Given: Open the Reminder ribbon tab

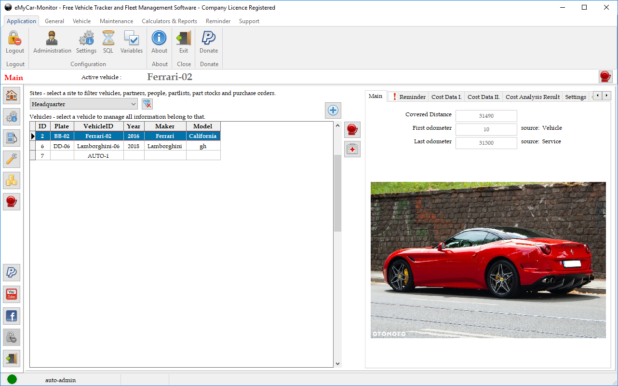Looking at the screenshot, I should [218, 21].
